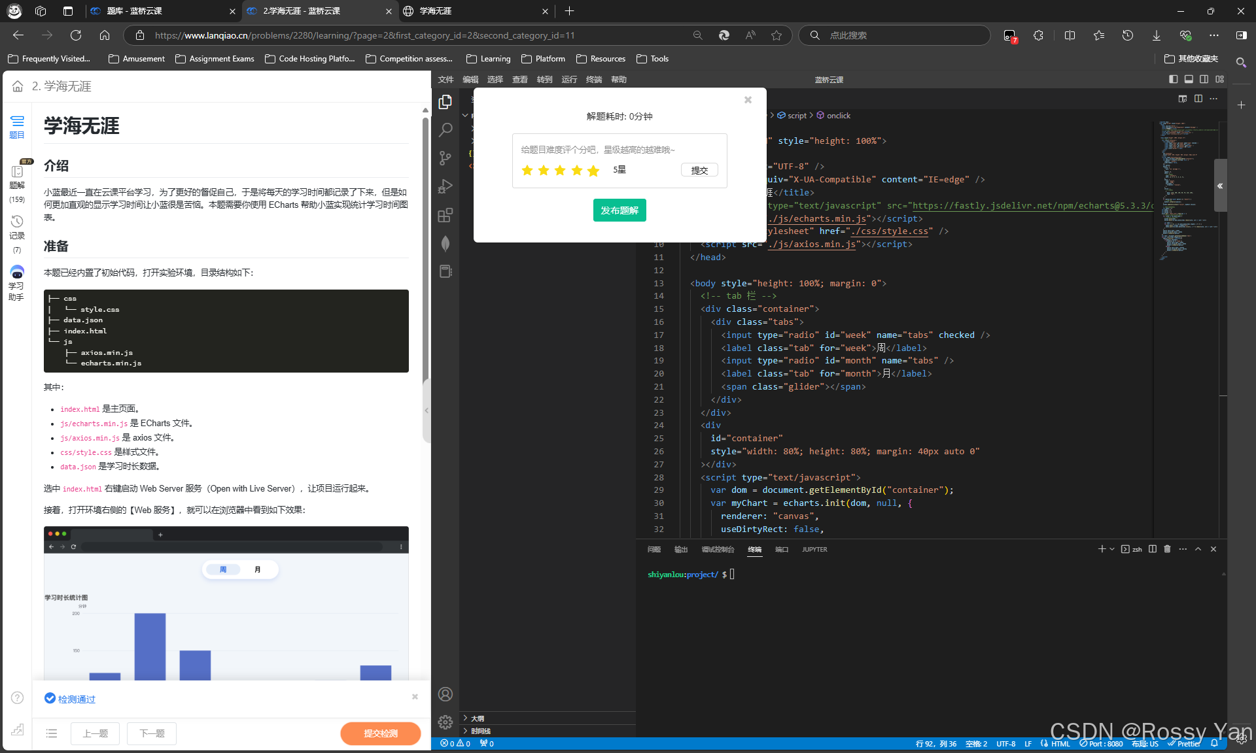Expand the 大纲 outline section
Screen dimensions: 1256x753
(x=476, y=718)
